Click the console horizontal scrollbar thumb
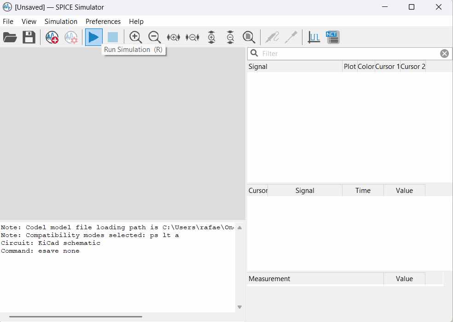The height and width of the screenshot is (322, 453). (75, 316)
